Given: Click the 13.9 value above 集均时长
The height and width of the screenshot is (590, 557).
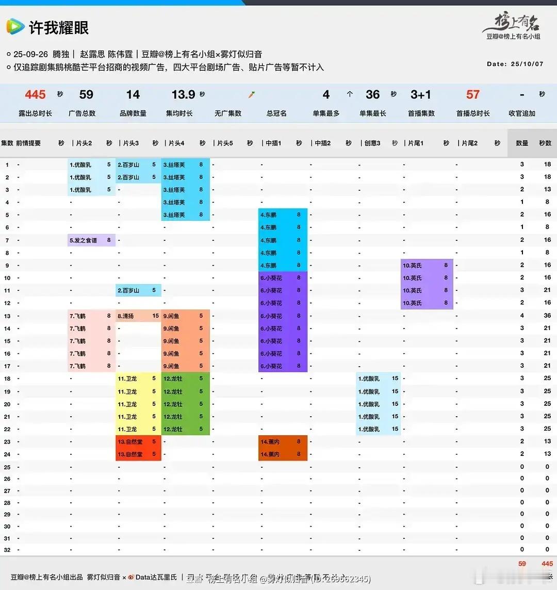Looking at the screenshot, I should 183,94.
